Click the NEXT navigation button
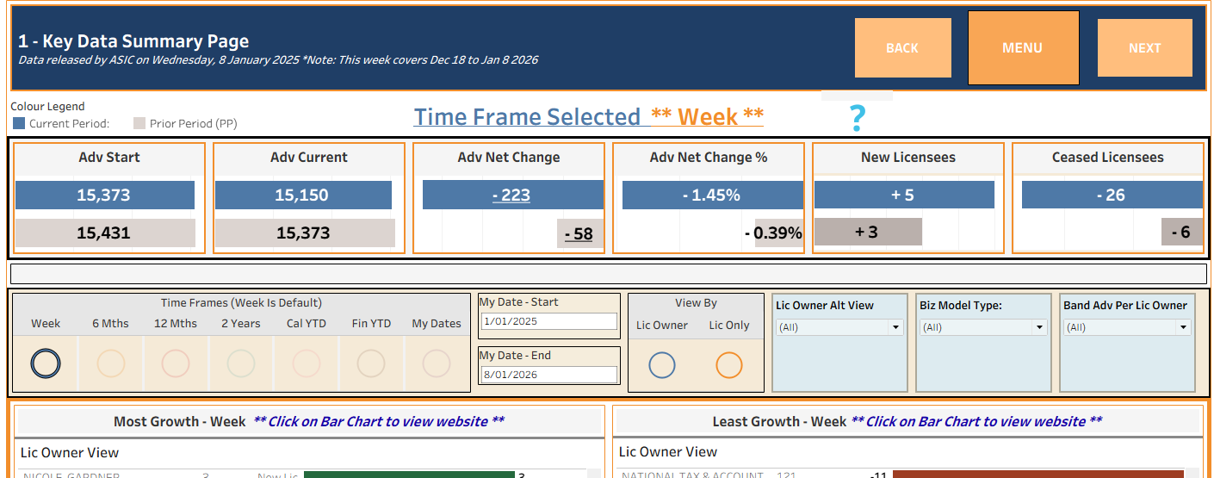 pos(1145,48)
